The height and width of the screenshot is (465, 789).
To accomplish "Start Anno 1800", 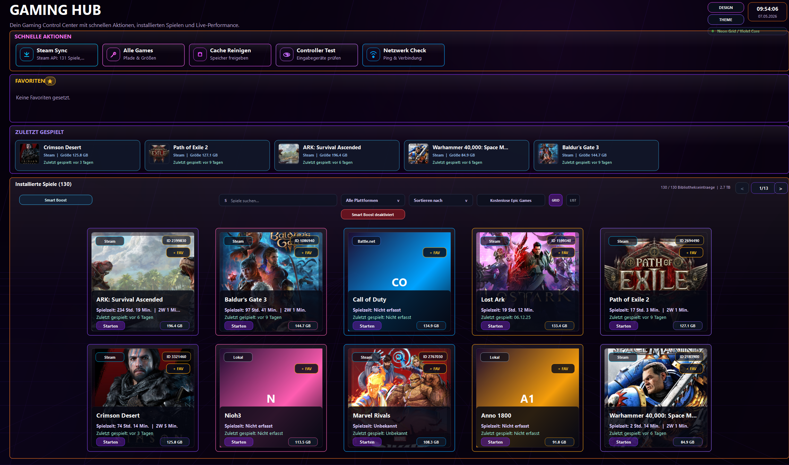I will 495,442.
